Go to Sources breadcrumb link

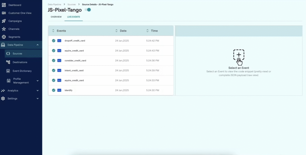point(71,4)
